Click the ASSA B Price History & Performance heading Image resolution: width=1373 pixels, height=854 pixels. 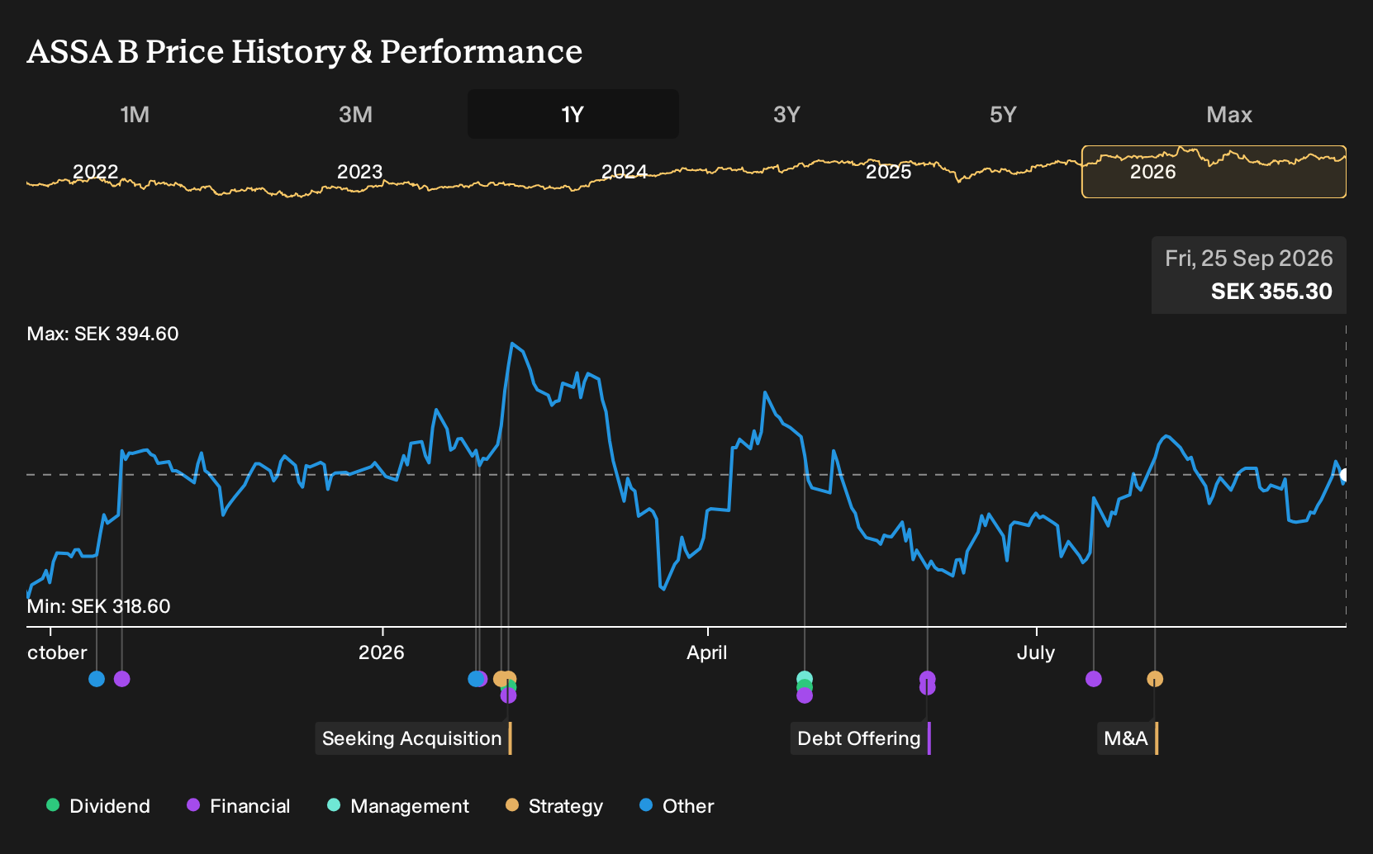pyautogui.click(x=305, y=51)
